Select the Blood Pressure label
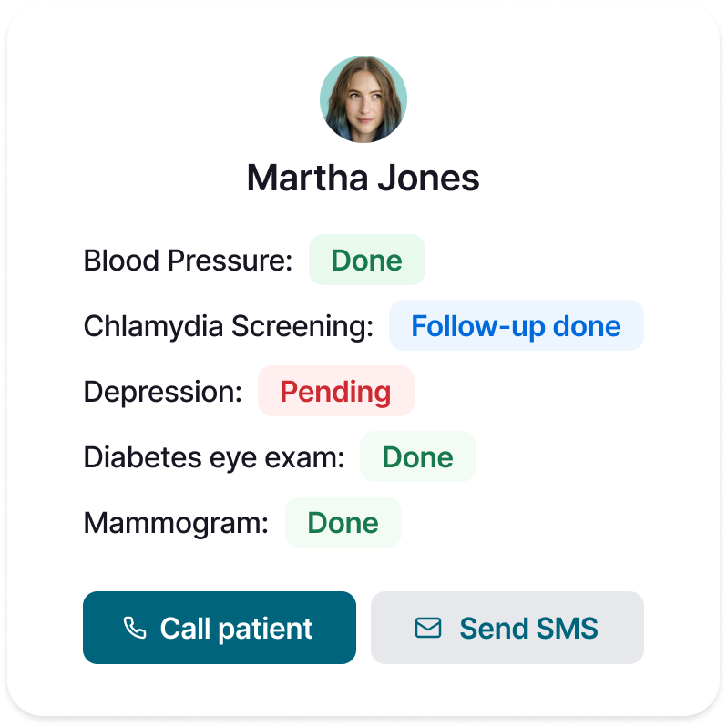The height and width of the screenshot is (727, 727). (188, 261)
